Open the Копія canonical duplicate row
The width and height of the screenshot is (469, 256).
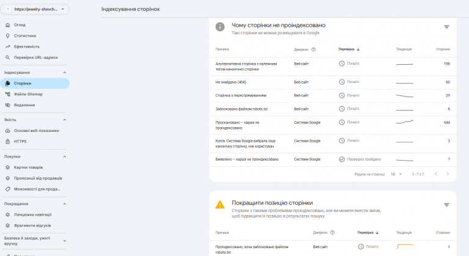(x=333, y=144)
